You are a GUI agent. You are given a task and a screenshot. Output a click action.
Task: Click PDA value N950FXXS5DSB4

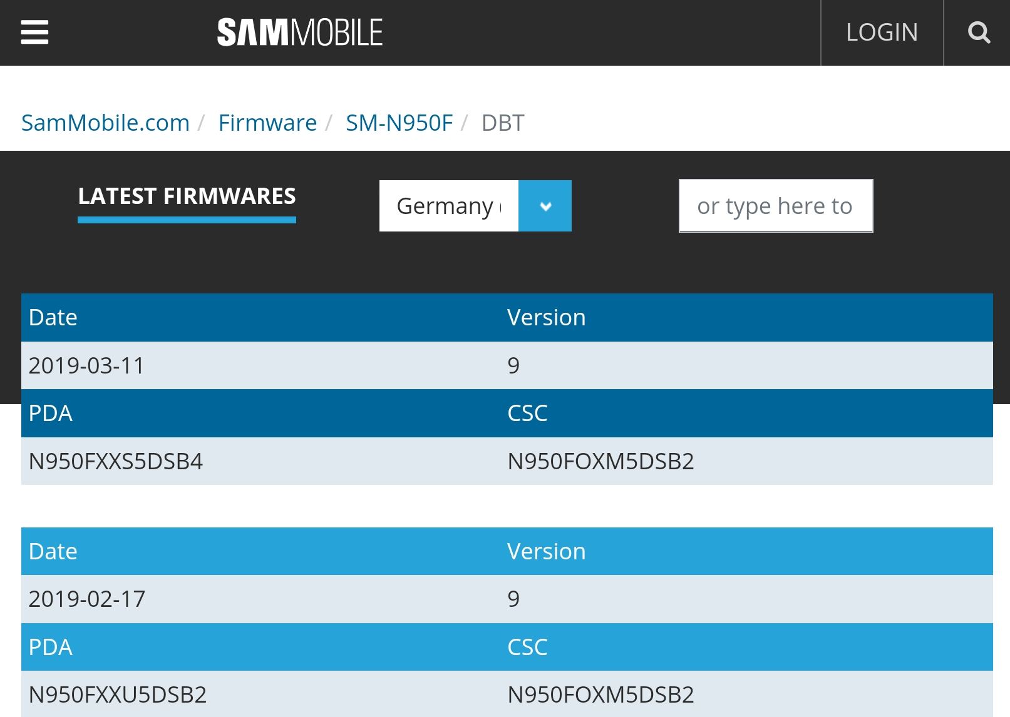[x=116, y=461]
